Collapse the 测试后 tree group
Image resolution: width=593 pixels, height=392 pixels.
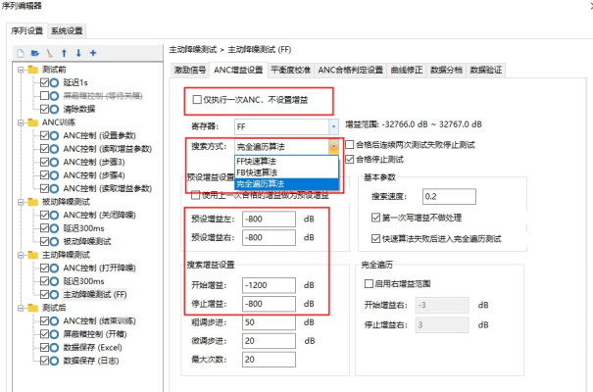point(22,308)
